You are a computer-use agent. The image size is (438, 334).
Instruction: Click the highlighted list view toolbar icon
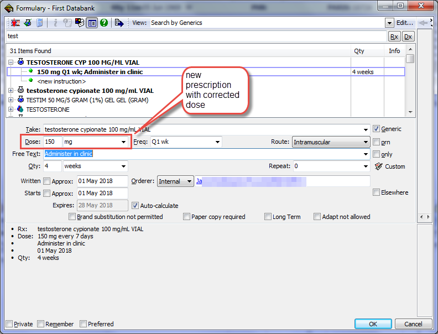pyautogui.click(x=92, y=23)
